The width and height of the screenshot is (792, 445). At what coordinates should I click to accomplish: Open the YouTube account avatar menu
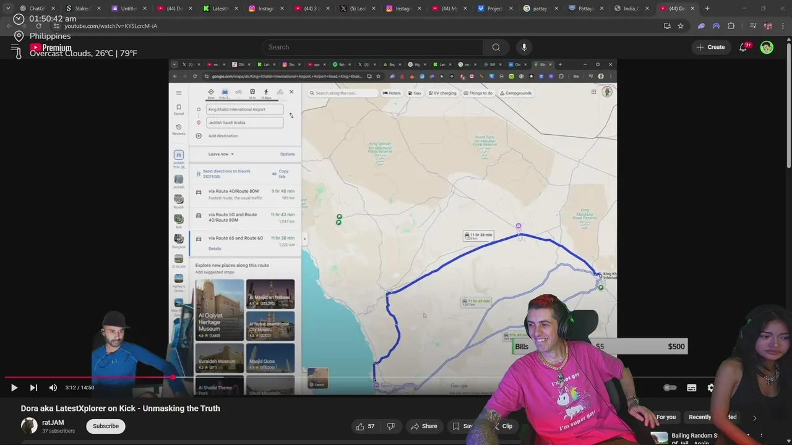pos(767,47)
